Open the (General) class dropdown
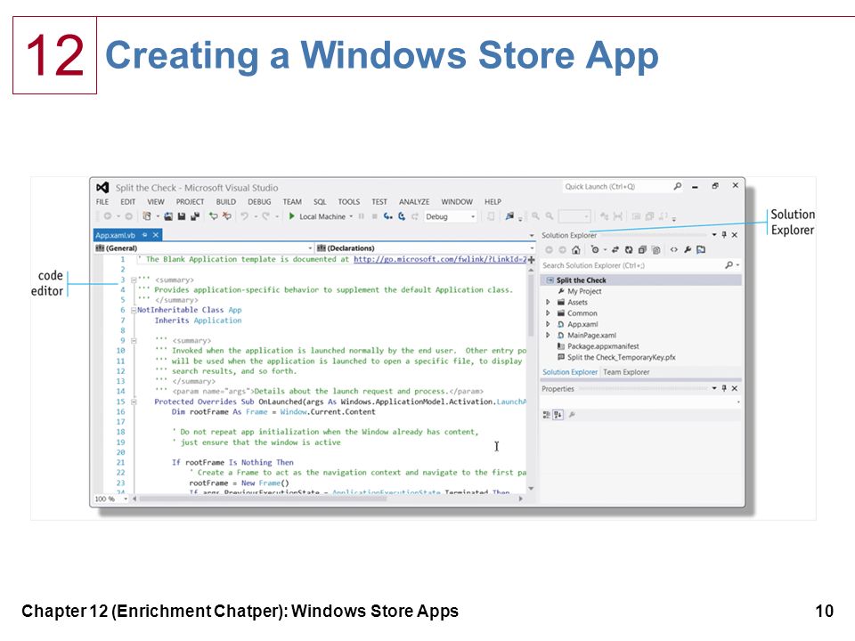855x641 pixels. pyautogui.click(x=204, y=248)
